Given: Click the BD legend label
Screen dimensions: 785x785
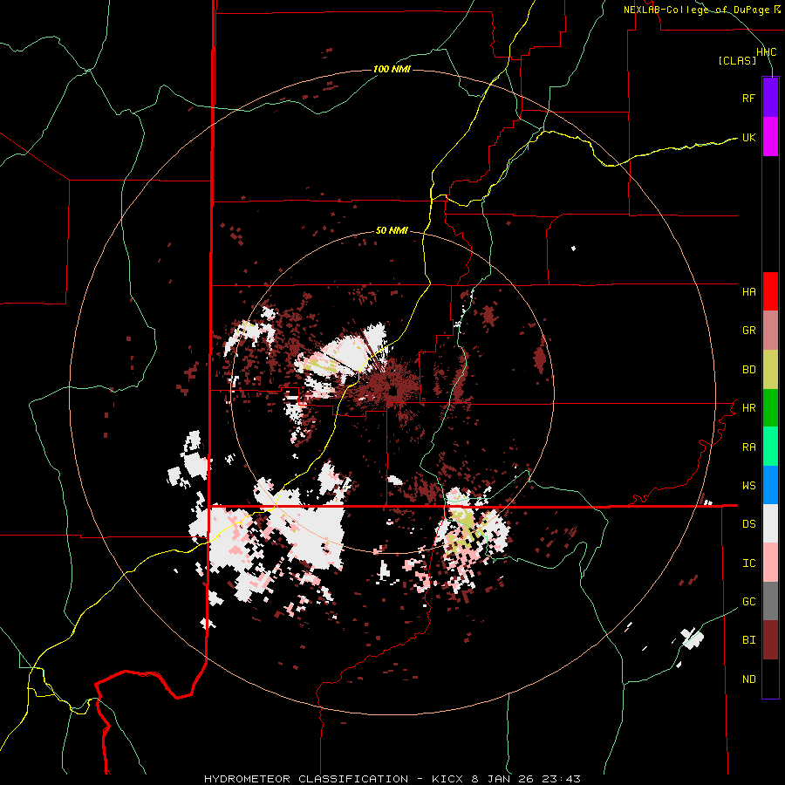Looking at the screenshot, I should [x=748, y=370].
